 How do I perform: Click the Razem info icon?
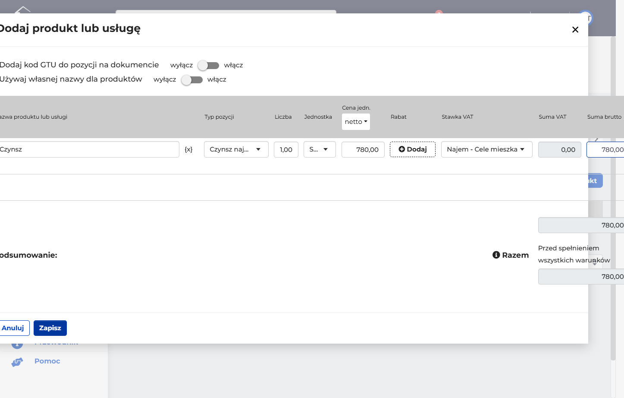click(496, 255)
